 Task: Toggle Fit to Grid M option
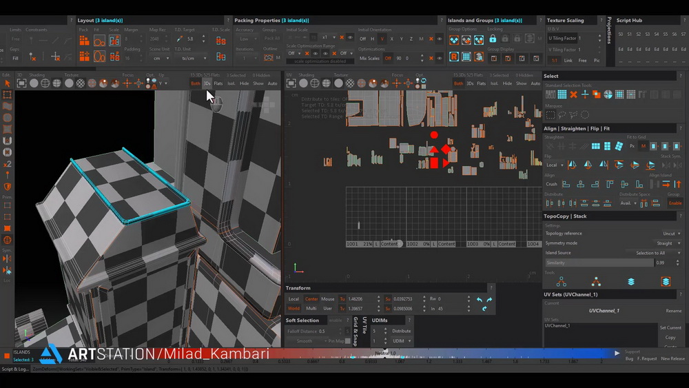coord(644,146)
